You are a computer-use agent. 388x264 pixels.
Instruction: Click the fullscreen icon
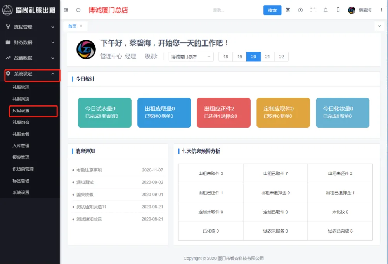click(x=313, y=10)
